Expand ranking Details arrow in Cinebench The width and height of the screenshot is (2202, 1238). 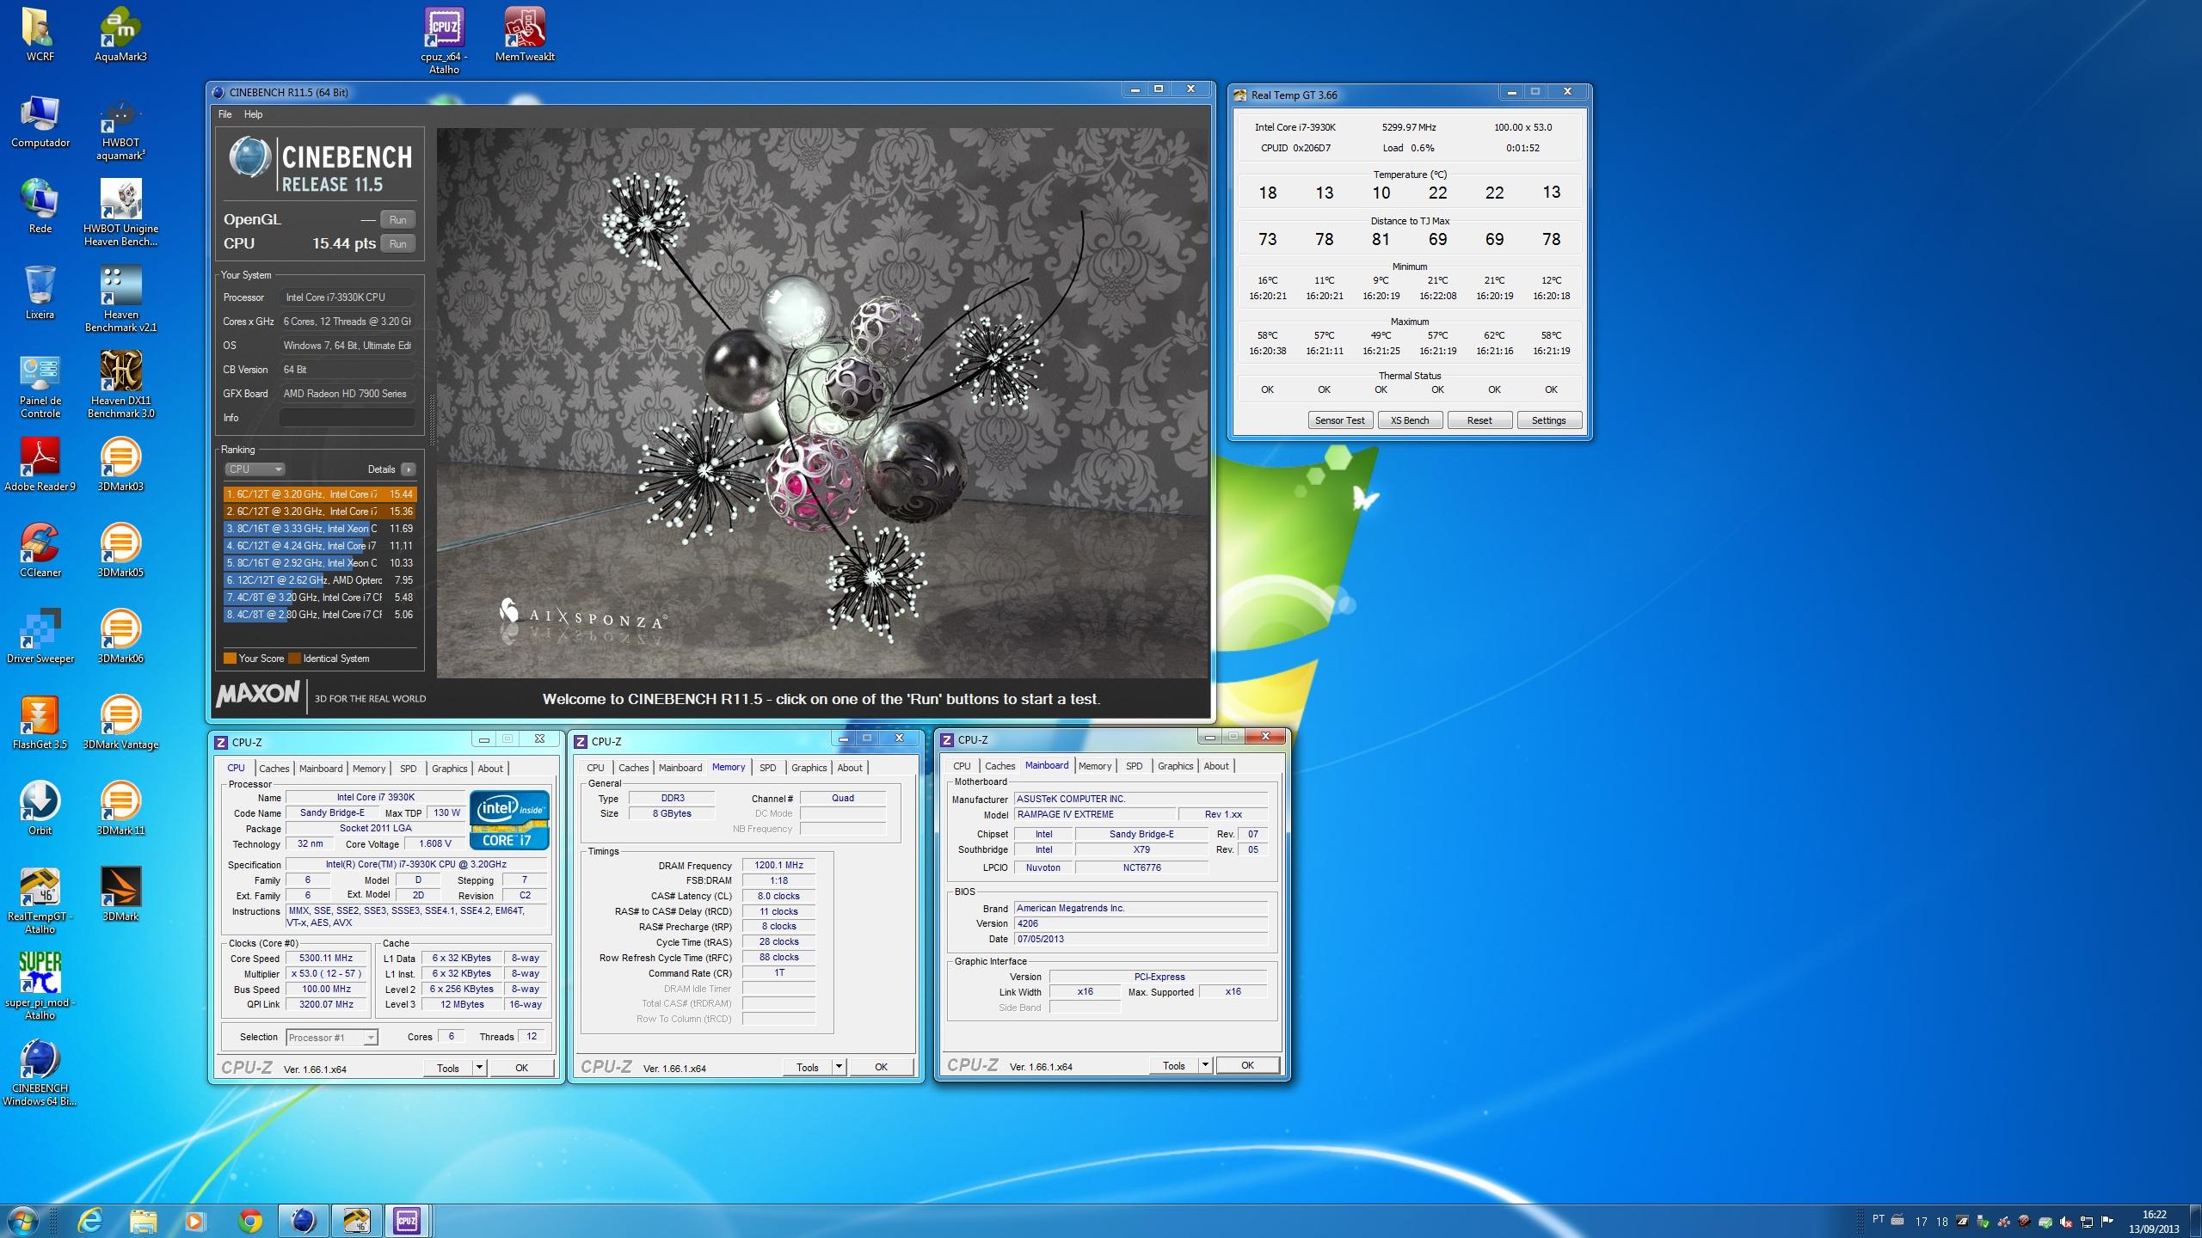[x=408, y=469]
